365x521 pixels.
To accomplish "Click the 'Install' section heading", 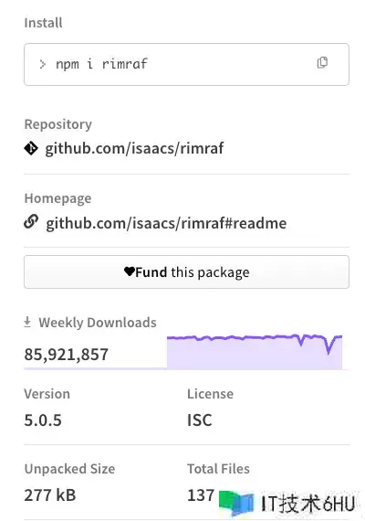I will [x=43, y=23].
